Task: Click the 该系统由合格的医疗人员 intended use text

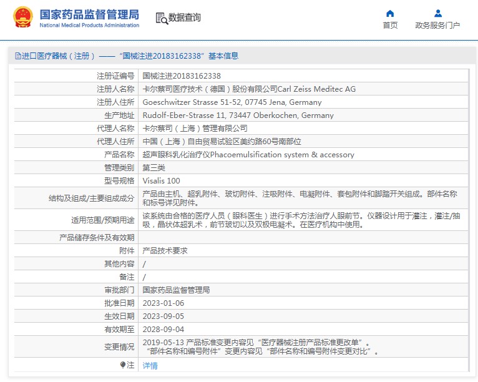Action: (301, 220)
